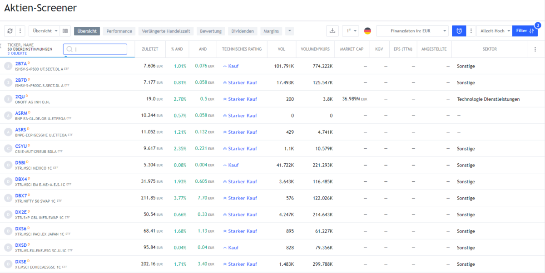Open the Filter panel button
The width and height of the screenshot is (545, 273).
[525, 31]
